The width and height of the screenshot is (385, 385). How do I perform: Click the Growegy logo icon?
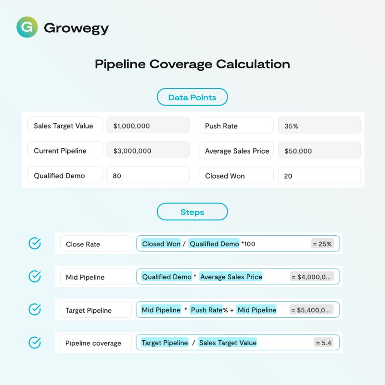(27, 27)
